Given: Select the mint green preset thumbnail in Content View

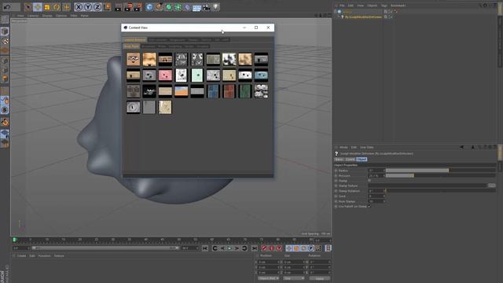Looking at the screenshot, I should (x=197, y=75).
